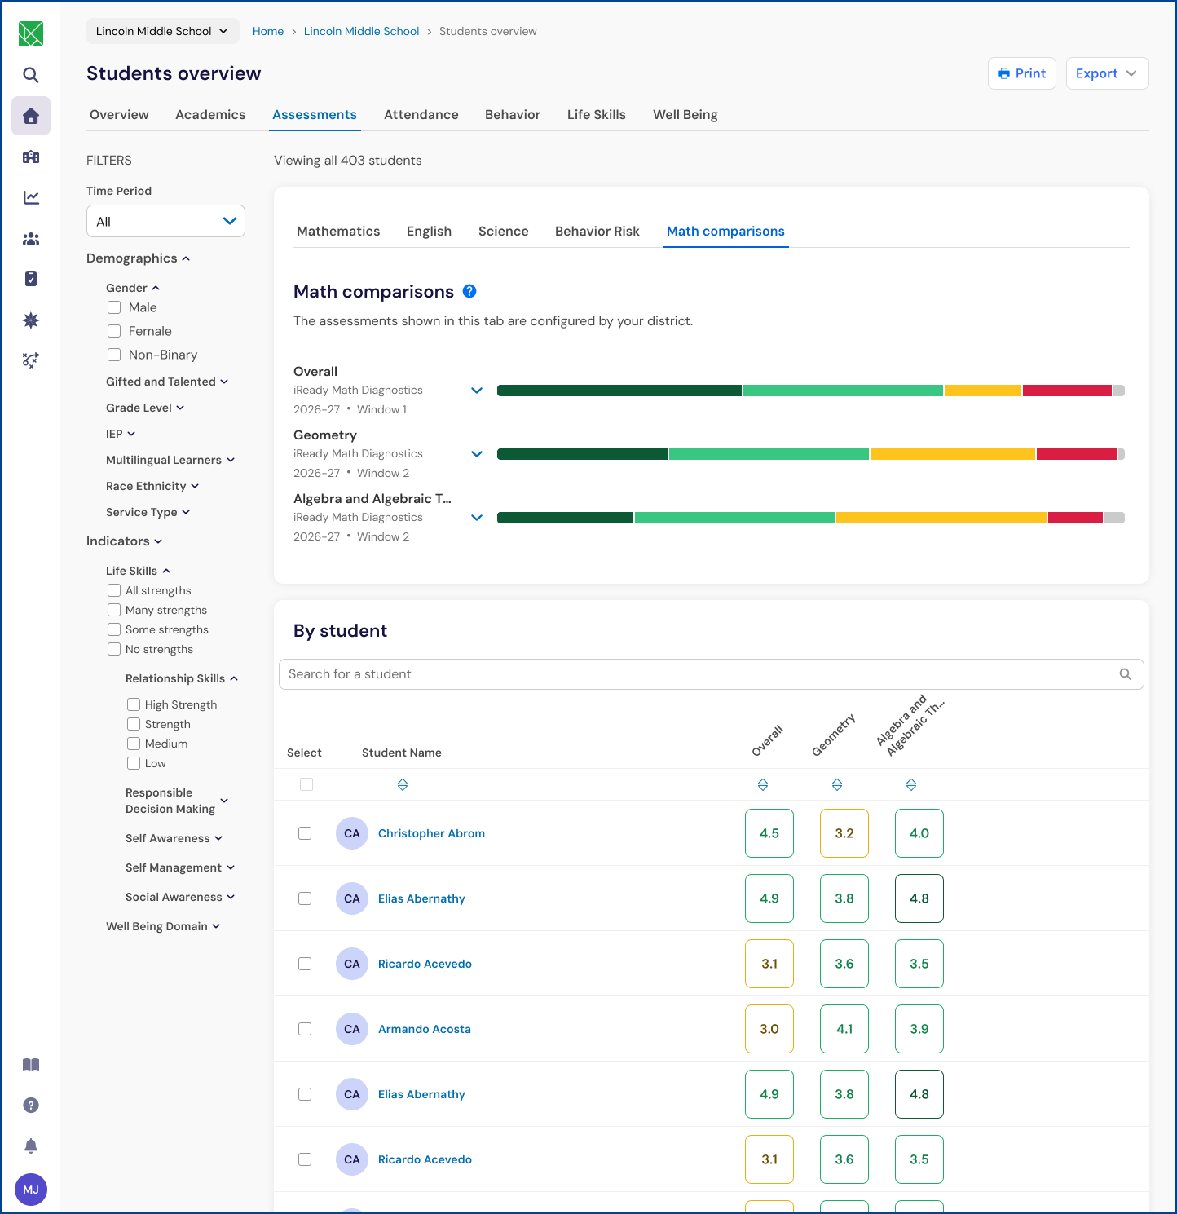The width and height of the screenshot is (1177, 1214).
Task: Click Lincoln Middle School breadcrumb link
Action: 362,31
